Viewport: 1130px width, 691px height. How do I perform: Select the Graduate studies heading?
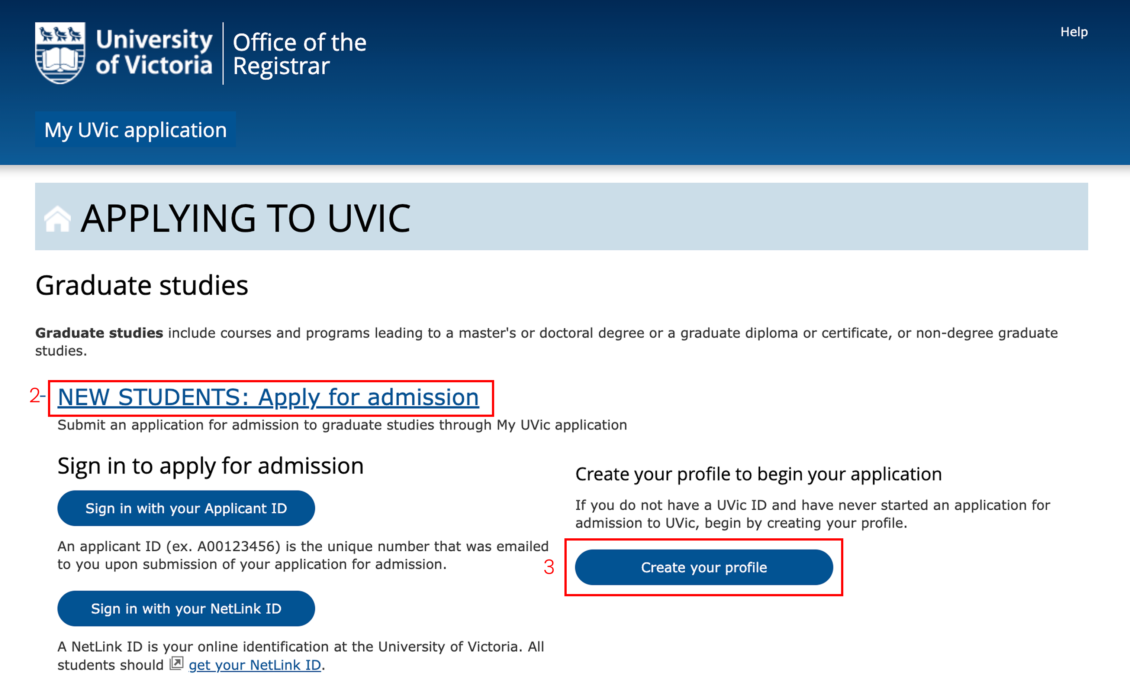click(141, 285)
